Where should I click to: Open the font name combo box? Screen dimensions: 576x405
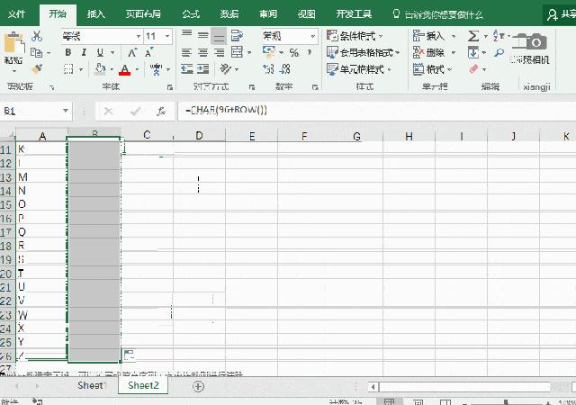102,36
